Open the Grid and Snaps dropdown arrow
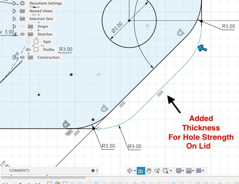 pos(193,171)
